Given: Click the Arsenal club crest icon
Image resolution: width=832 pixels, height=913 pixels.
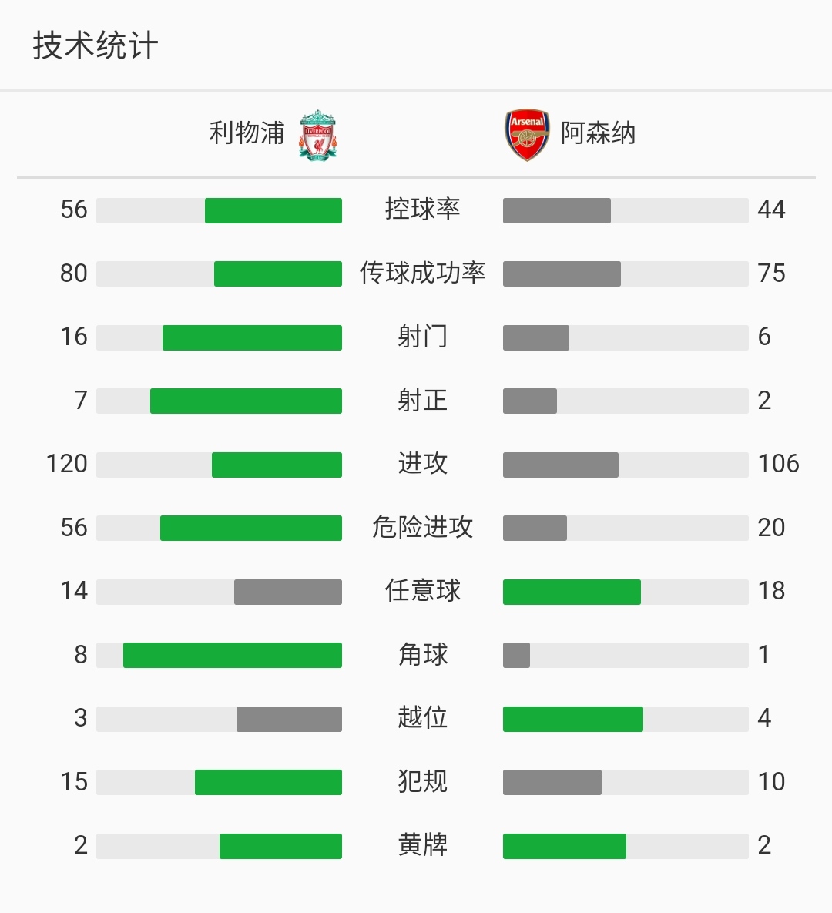Looking at the screenshot, I should click(527, 135).
